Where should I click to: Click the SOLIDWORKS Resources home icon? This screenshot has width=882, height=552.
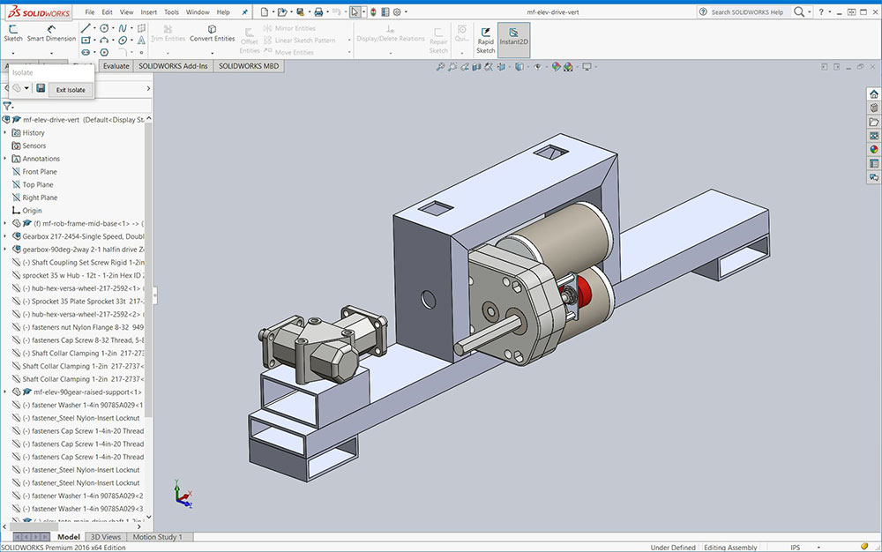coord(873,93)
